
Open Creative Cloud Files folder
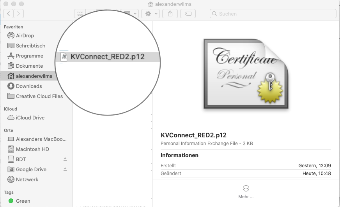click(39, 96)
